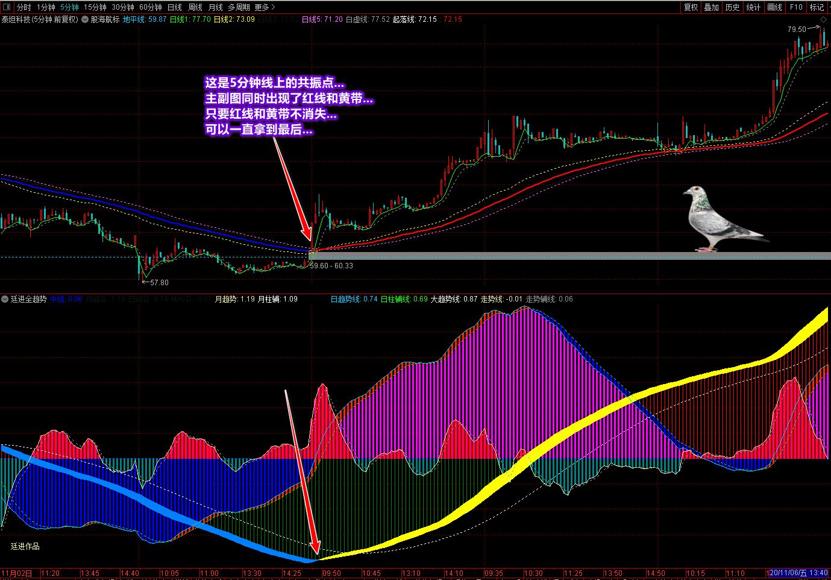Switch to the 1分钟 period tab
The height and width of the screenshot is (580, 831).
46,7
